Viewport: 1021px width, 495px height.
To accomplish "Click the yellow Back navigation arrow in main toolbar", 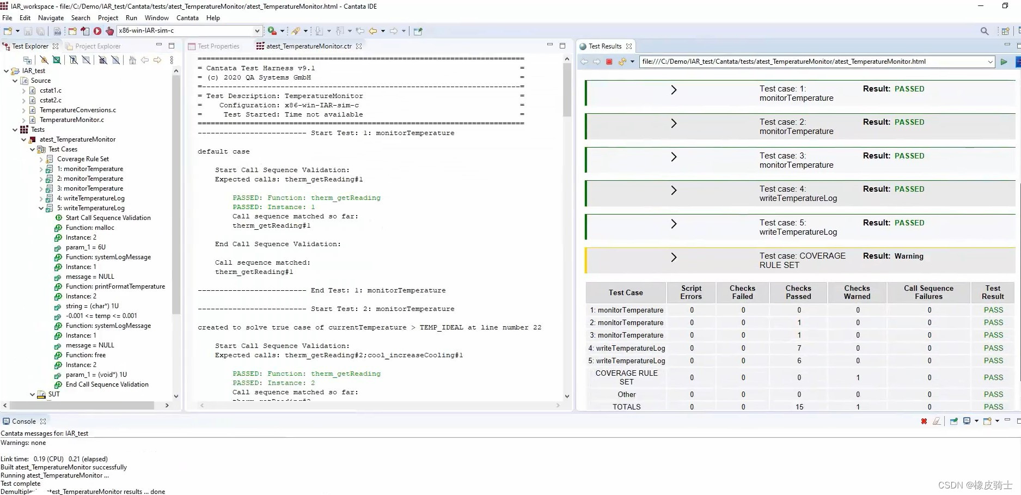I will pyautogui.click(x=373, y=31).
